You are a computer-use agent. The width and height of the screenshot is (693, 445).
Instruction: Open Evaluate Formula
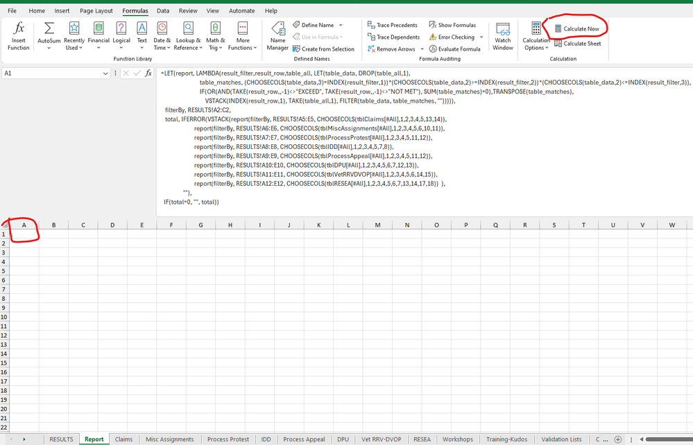(455, 49)
